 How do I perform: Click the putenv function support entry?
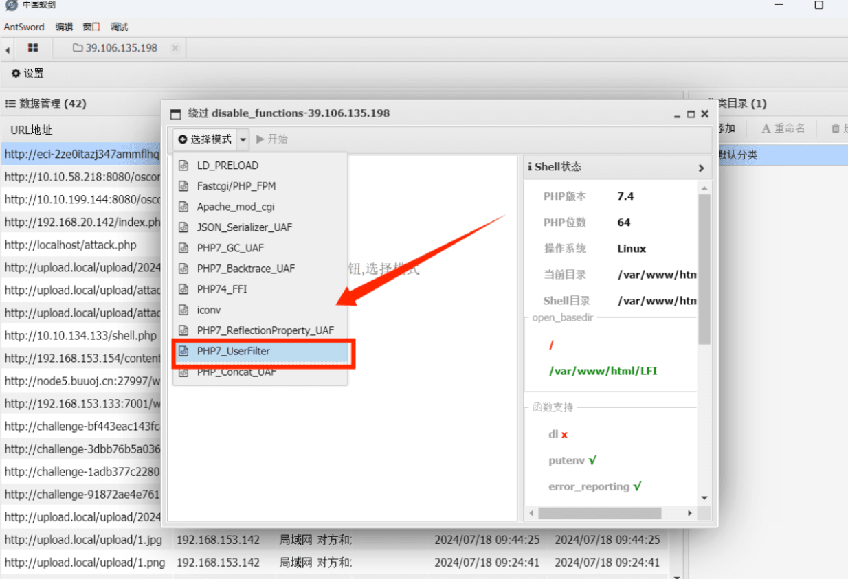point(572,460)
